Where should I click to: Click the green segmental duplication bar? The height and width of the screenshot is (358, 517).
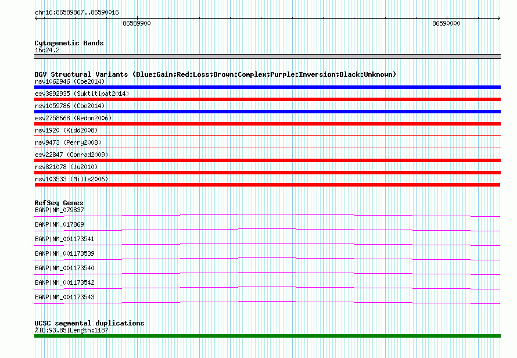(267, 336)
